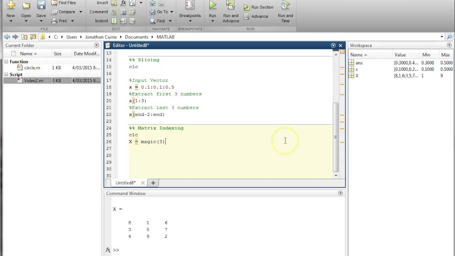Click the address bar back arrow
455x256 pixels.
point(6,37)
